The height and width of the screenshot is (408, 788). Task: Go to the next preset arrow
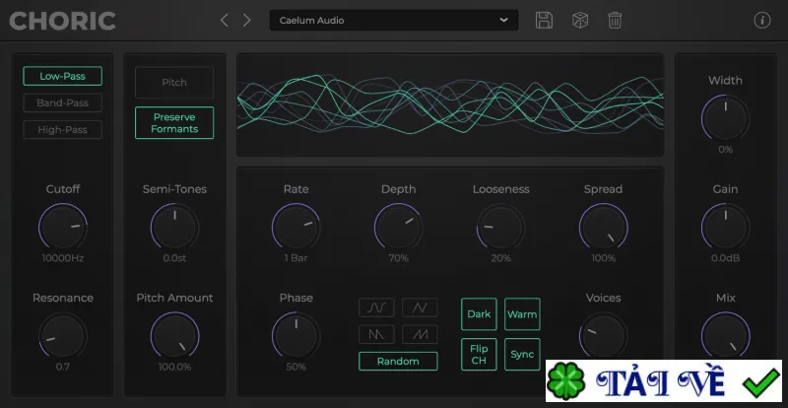point(247,20)
